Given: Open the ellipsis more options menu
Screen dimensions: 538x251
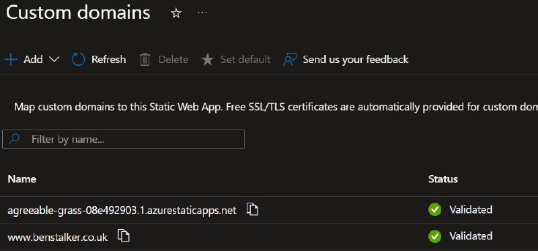Looking at the screenshot, I should 202,13.
